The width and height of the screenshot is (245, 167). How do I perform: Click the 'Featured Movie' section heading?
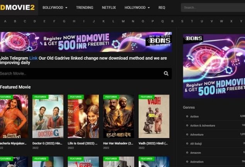(15, 87)
